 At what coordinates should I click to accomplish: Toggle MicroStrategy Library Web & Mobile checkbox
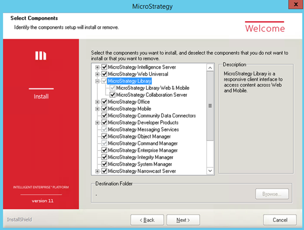point(112,88)
